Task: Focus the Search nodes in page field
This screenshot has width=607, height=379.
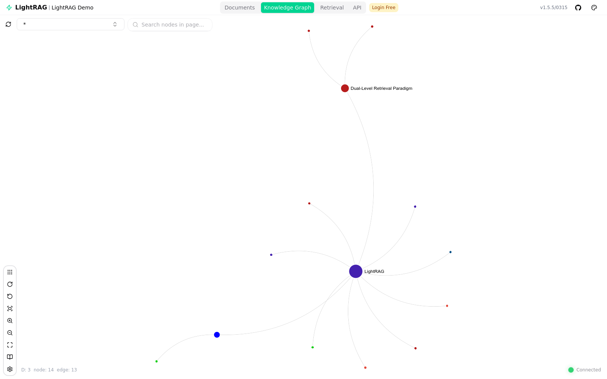Action: coord(170,25)
